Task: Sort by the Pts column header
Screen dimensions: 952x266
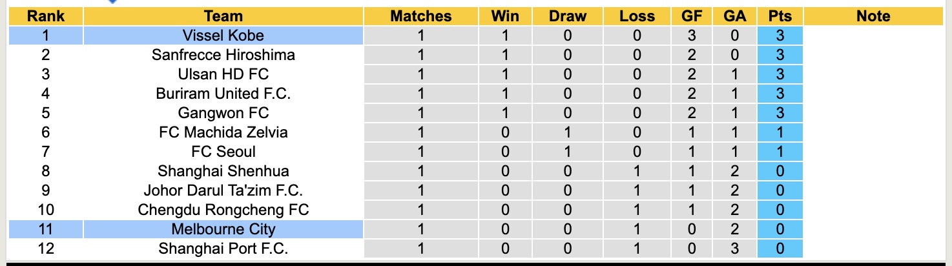Action: click(780, 17)
